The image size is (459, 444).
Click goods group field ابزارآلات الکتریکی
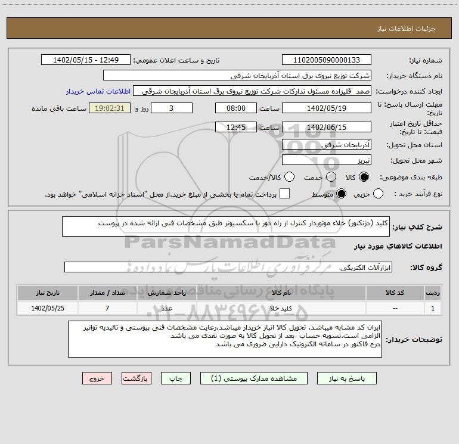[228, 267]
